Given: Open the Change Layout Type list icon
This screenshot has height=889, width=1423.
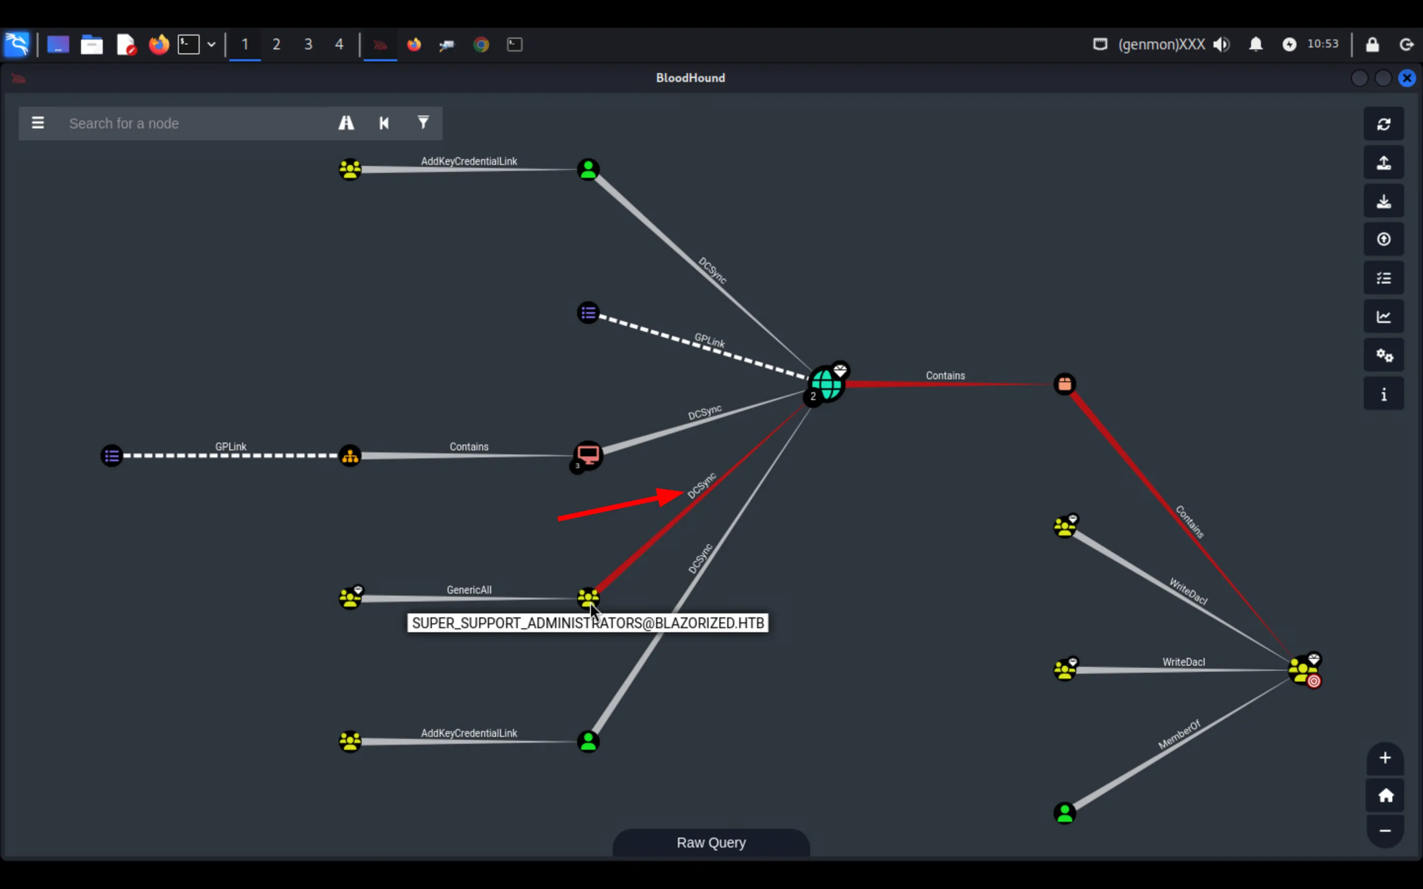Looking at the screenshot, I should (1383, 278).
